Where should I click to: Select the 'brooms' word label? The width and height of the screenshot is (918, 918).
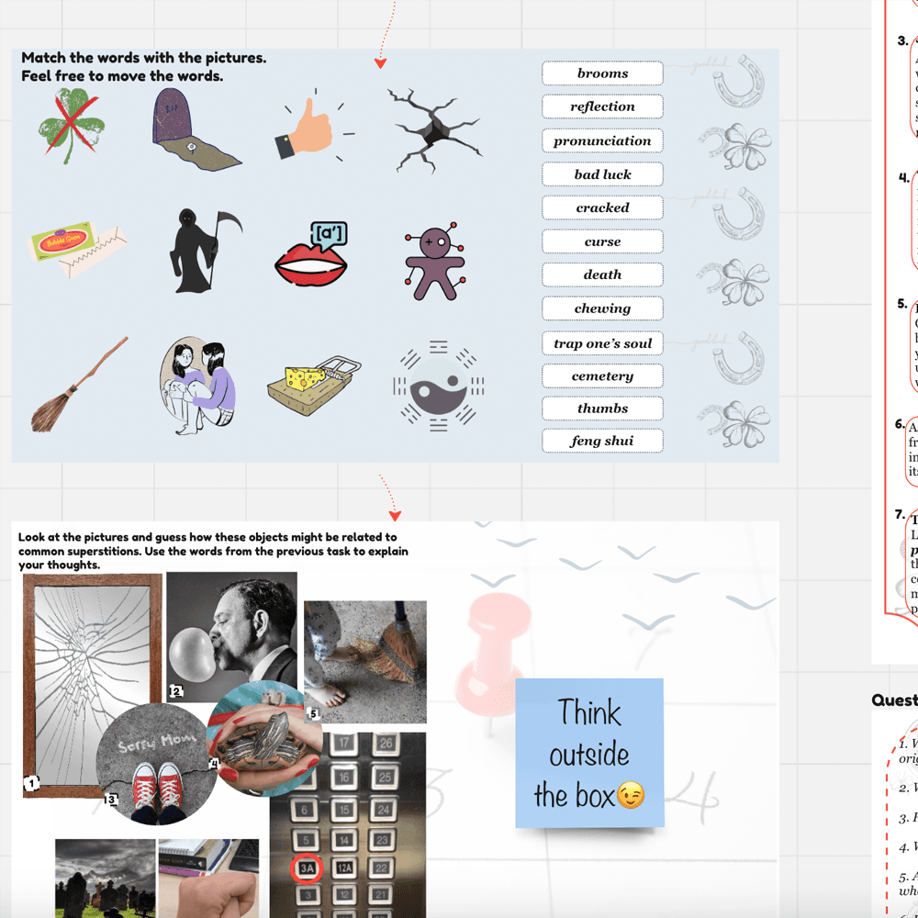click(602, 73)
